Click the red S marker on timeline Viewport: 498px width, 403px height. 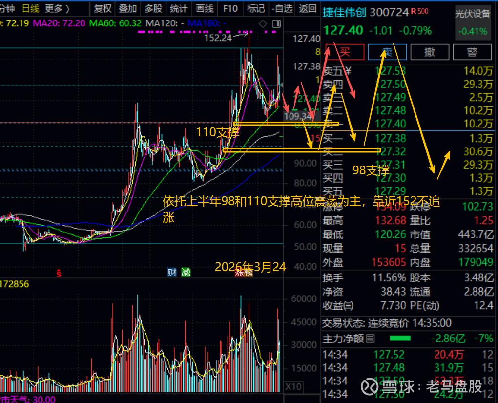tap(59, 273)
